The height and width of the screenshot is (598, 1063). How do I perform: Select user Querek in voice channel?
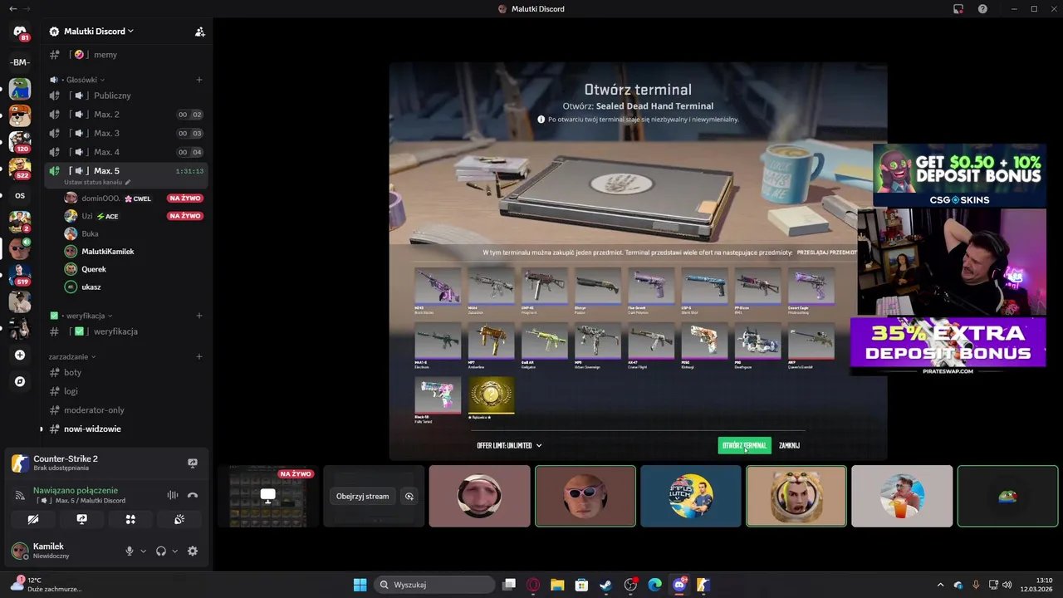coord(133,269)
